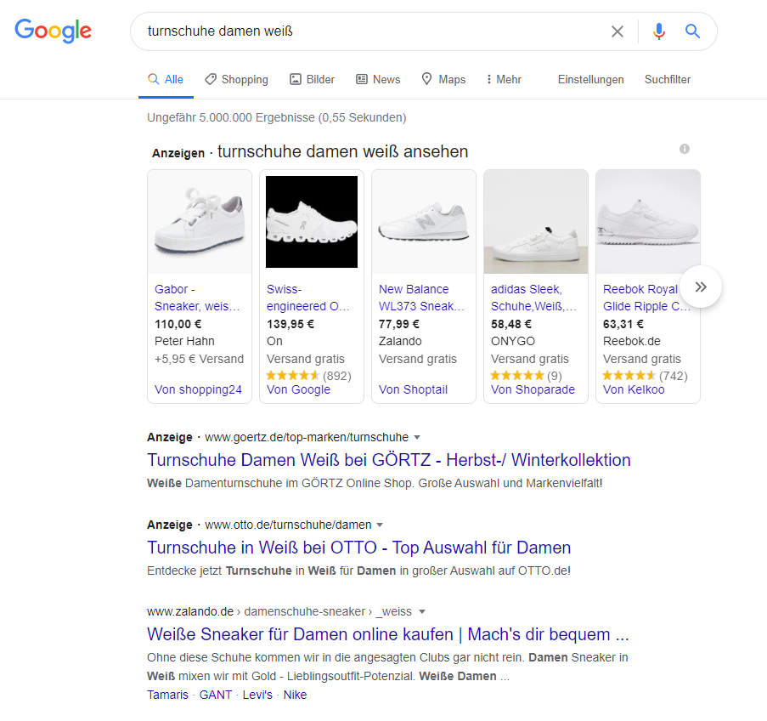Click Von Shoparade link
Image resolution: width=767 pixels, height=721 pixels.
533,389
